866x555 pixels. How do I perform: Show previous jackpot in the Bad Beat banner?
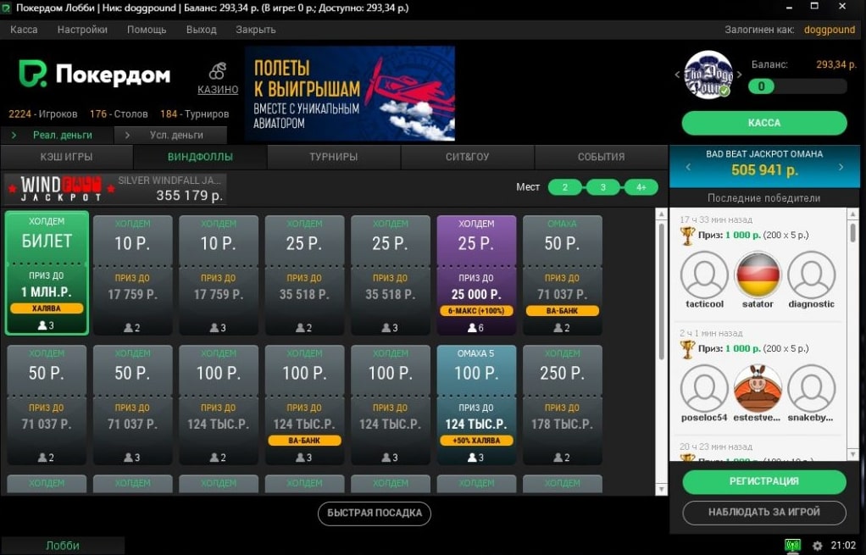(x=688, y=167)
